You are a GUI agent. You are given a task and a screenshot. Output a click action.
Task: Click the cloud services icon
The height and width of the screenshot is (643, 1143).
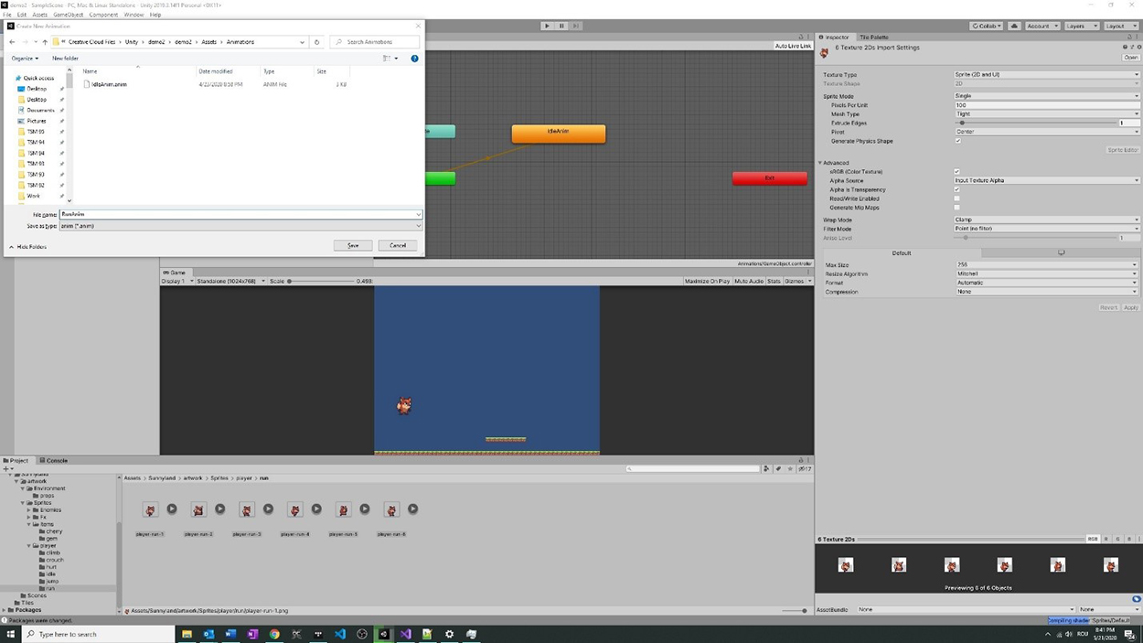click(x=1014, y=26)
